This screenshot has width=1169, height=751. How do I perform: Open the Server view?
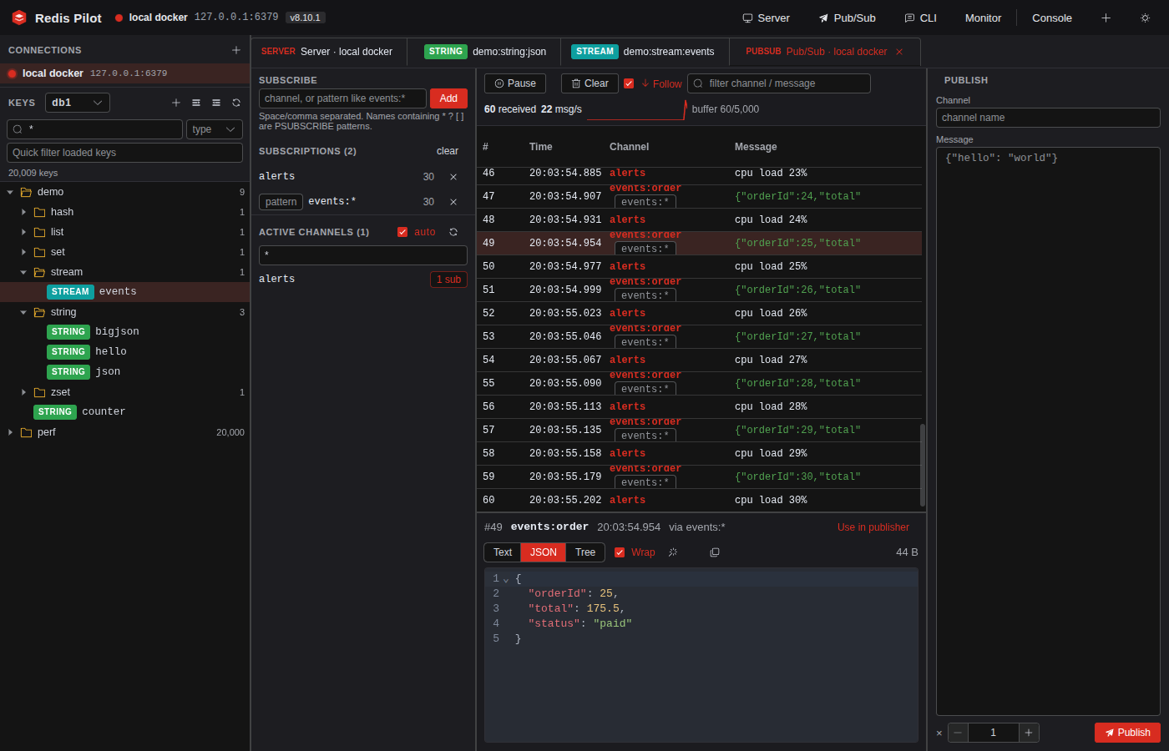[766, 18]
